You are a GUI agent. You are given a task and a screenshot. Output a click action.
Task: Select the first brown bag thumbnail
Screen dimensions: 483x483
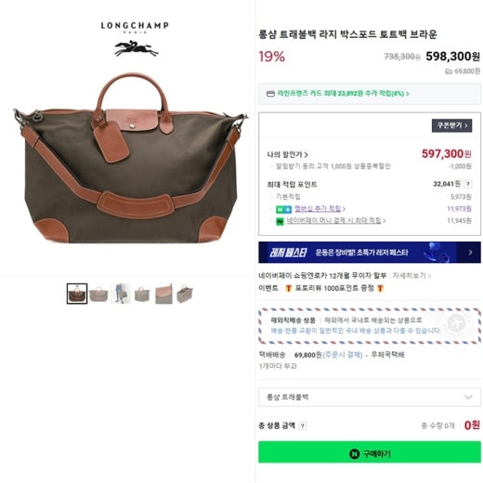[77, 294]
